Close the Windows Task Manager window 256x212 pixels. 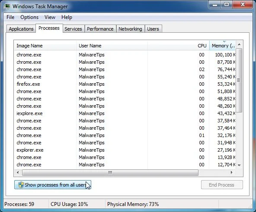click(x=243, y=5)
